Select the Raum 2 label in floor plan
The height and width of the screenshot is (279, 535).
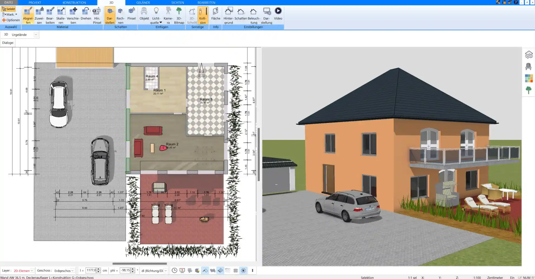coord(172,144)
